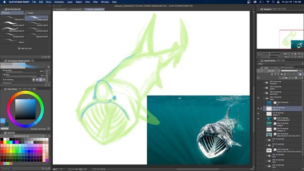Screen dimensions: 304x171
Task: Select the Real pencil sub tool
Action: click(13, 19)
